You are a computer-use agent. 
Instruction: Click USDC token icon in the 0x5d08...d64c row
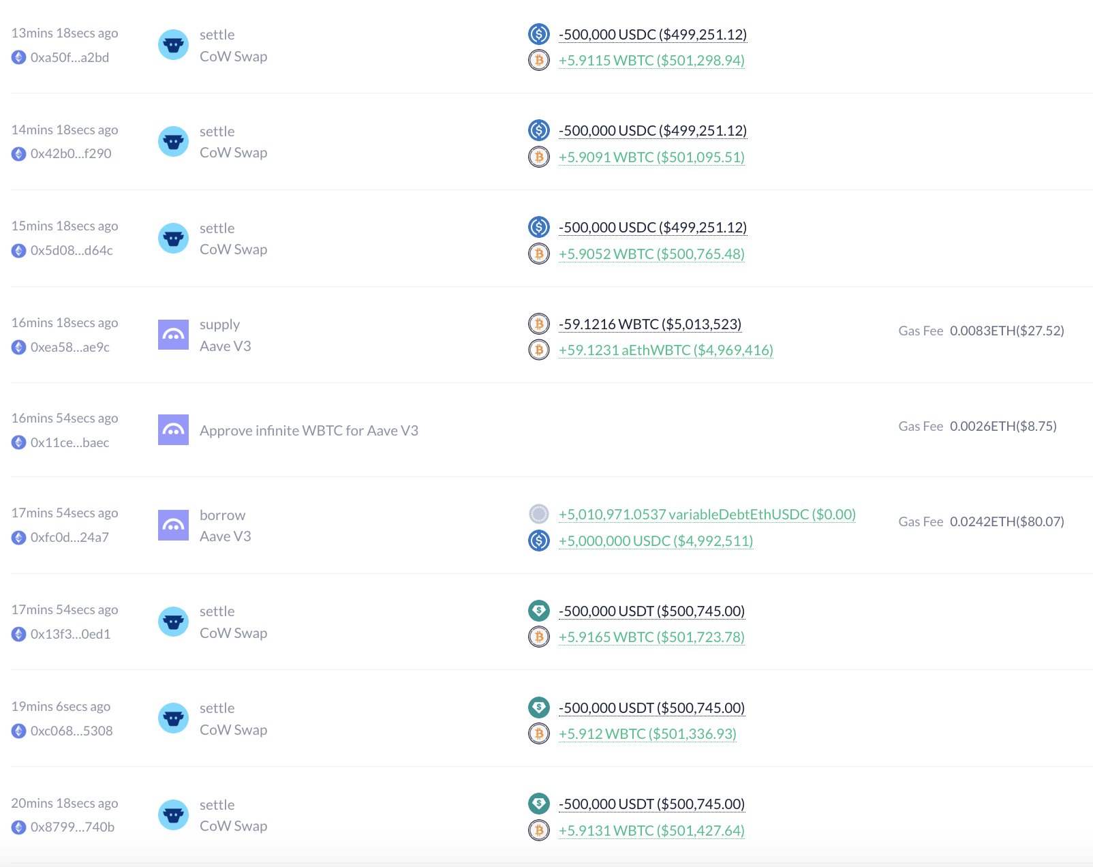539,226
